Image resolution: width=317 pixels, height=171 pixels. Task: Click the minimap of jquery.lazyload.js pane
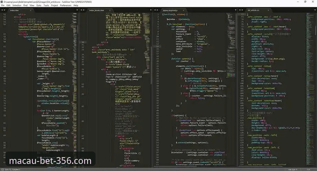click(x=231, y=45)
